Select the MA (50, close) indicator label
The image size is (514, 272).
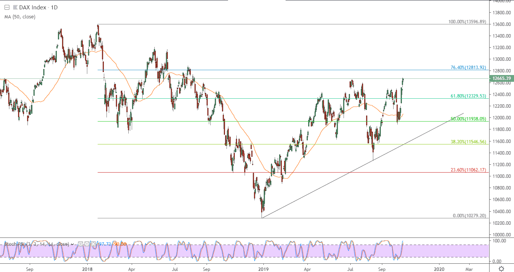pyautogui.click(x=20, y=17)
